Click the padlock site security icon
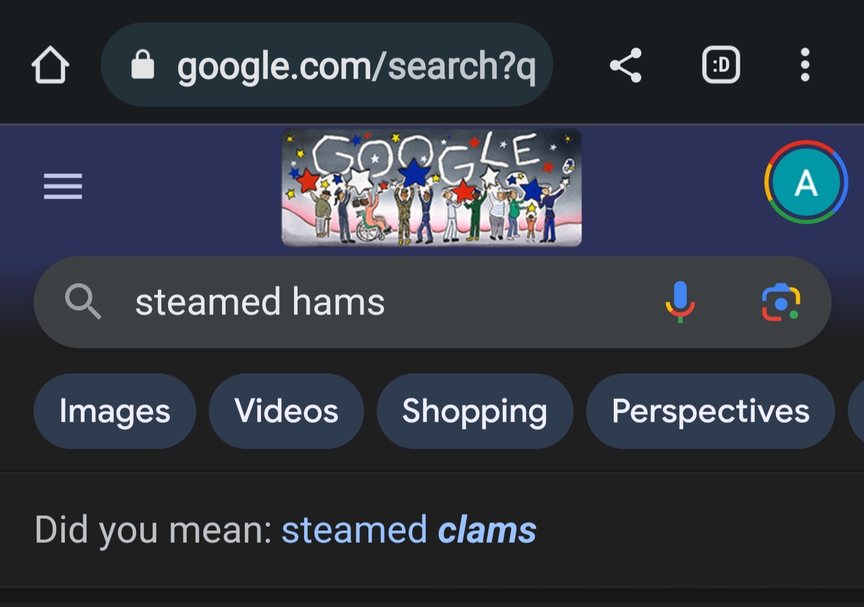The width and height of the screenshot is (864, 607). click(143, 65)
